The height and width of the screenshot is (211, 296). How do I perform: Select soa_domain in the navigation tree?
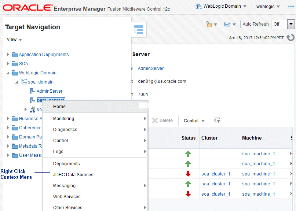pos(41,82)
